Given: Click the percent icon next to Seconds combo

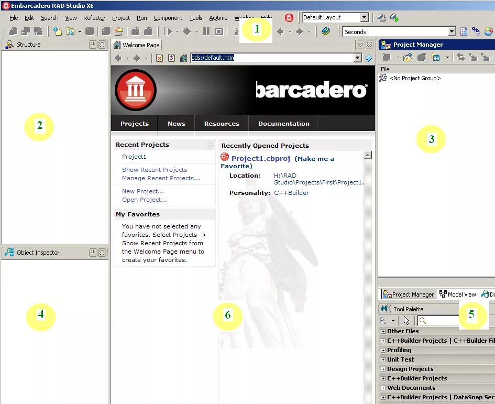Looking at the screenshot, I should click(x=476, y=31).
